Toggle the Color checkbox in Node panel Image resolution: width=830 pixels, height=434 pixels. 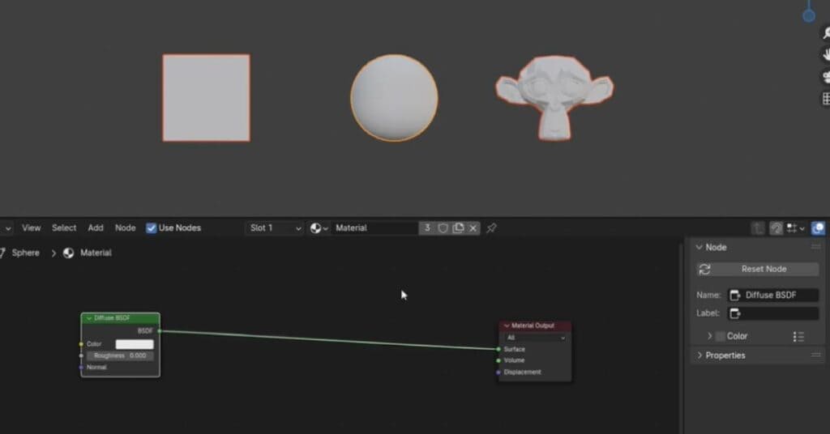point(720,336)
